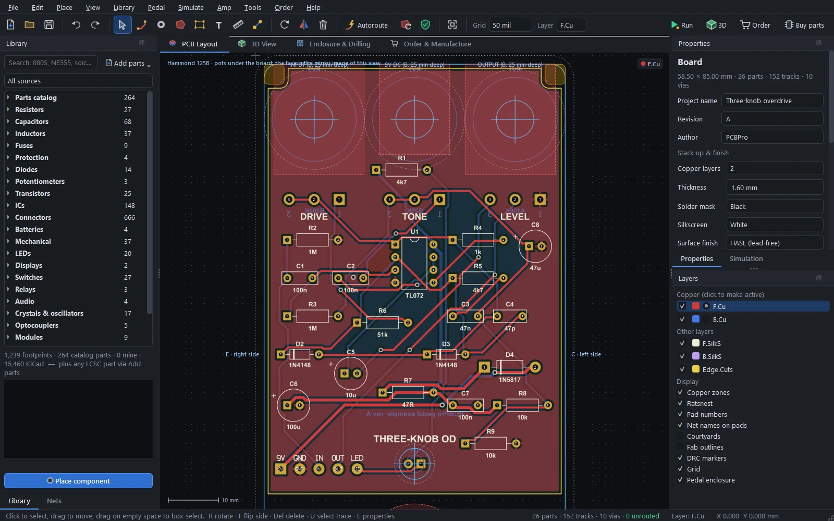The image size is (834, 521).
Task: Select the copper zone polygon tool
Action: [x=180, y=24]
